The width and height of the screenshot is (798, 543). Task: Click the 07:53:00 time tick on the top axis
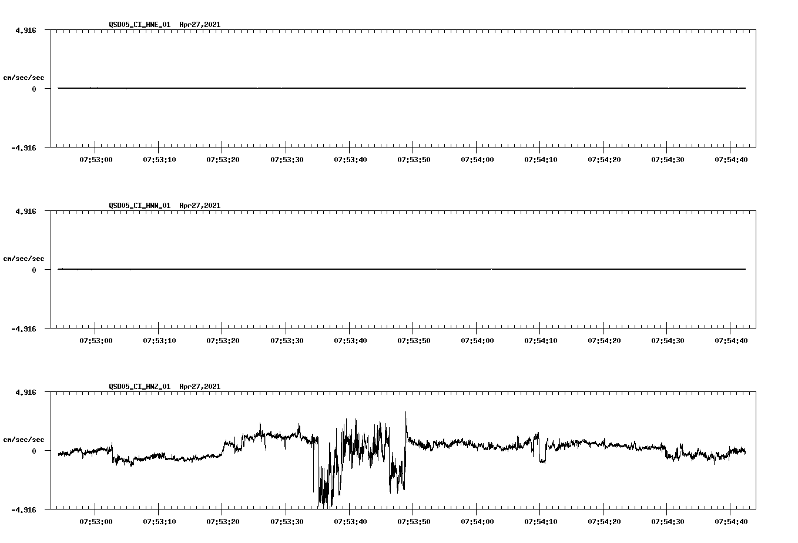click(x=96, y=159)
